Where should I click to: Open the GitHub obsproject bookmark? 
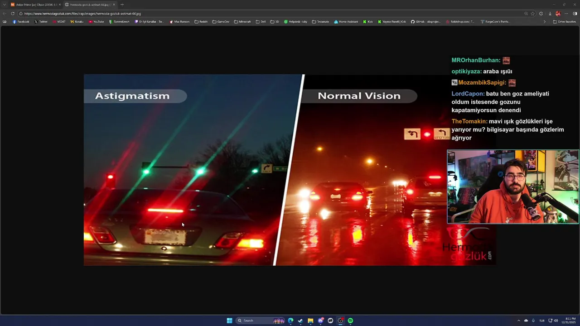[x=426, y=22]
